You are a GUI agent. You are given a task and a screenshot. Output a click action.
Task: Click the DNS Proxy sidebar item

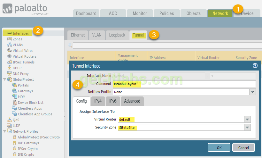tap(20, 74)
